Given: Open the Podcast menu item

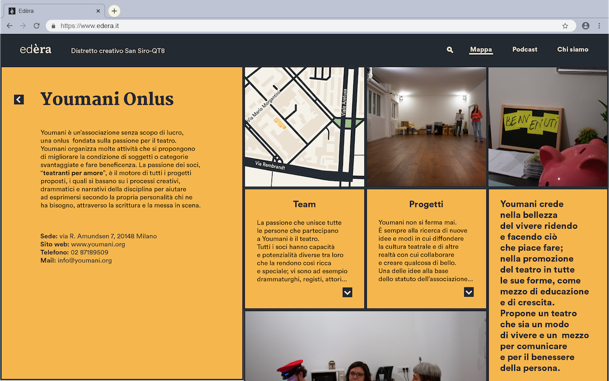Looking at the screenshot, I should tap(525, 49).
